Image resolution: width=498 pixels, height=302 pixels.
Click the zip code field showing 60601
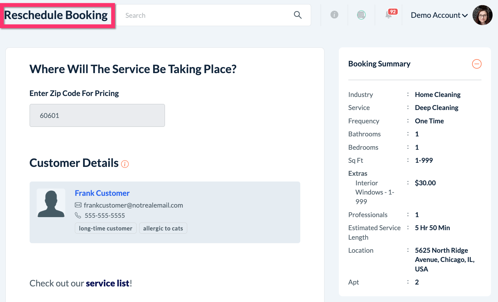97,115
